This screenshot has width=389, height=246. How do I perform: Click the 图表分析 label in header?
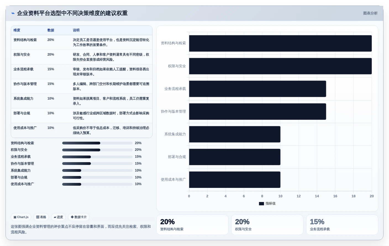[x=370, y=13]
